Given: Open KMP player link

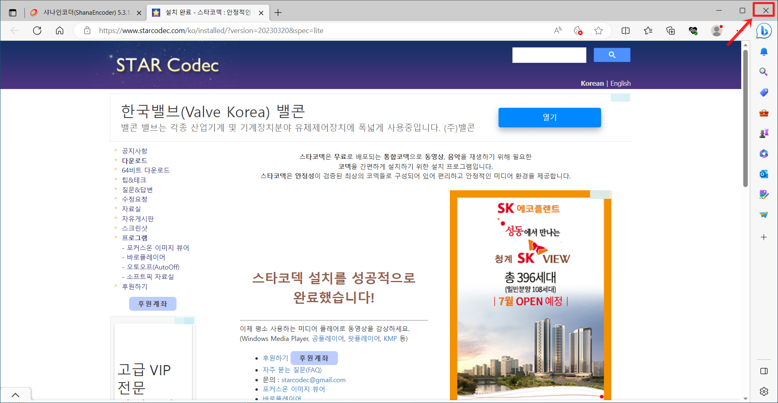Looking at the screenshot, I should (x=390, y=338).
